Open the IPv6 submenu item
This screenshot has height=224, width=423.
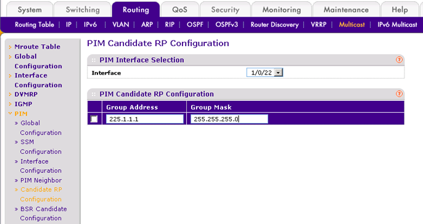tap(90, 25)
